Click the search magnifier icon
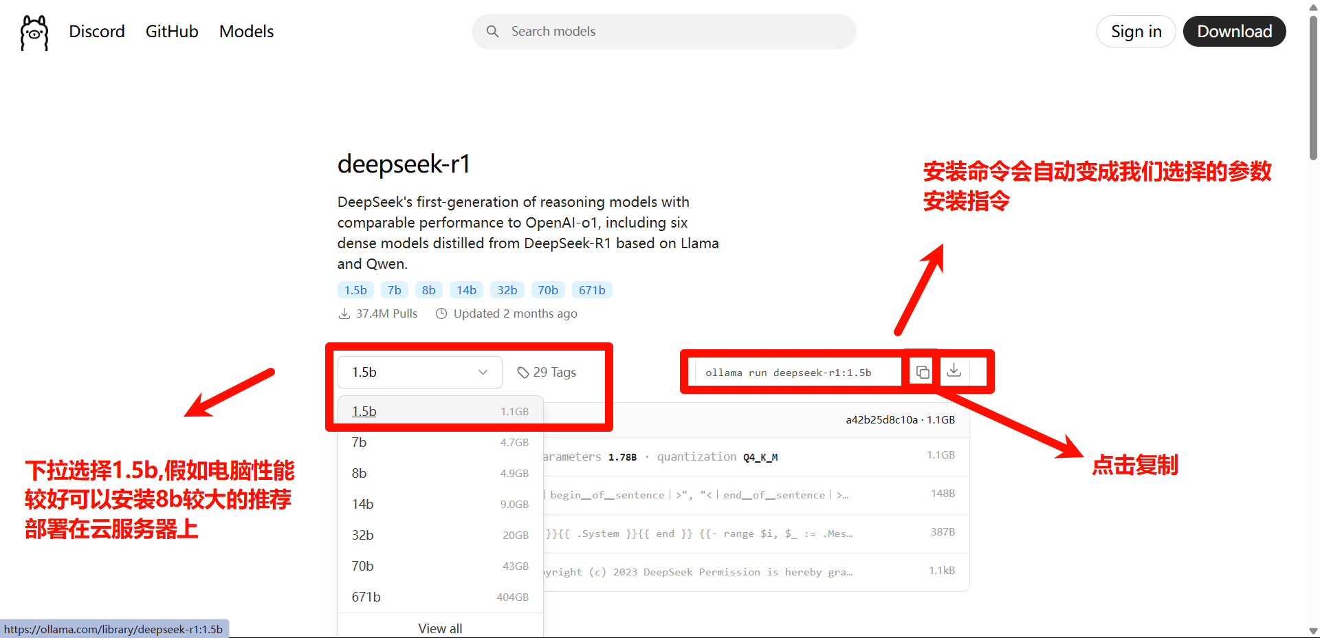 point(492,32)
